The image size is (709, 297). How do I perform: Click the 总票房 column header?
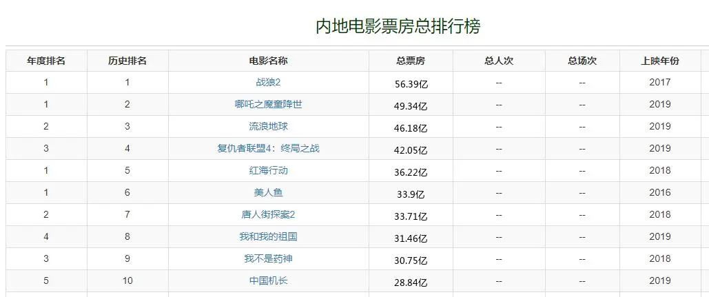pyautogui.click(x=411, y=61)
